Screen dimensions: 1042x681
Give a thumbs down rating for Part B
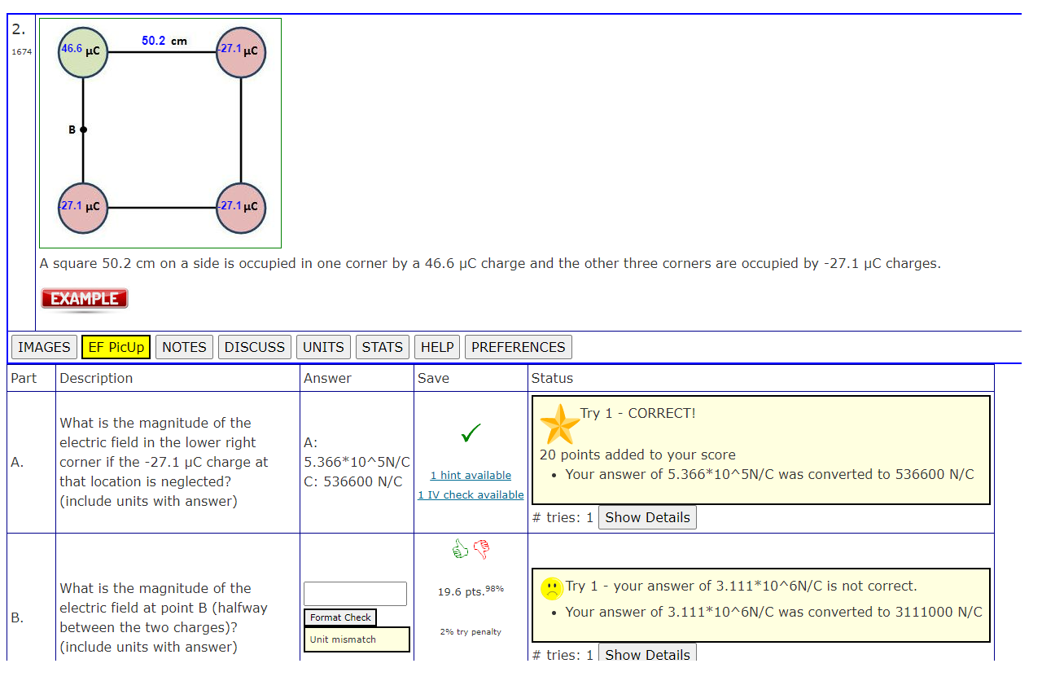(480, 549)
